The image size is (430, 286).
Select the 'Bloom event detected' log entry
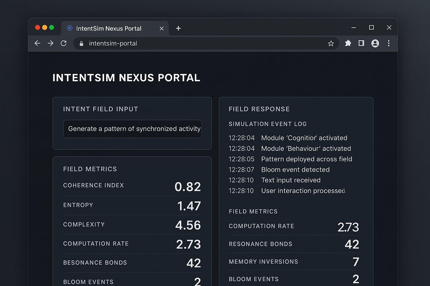coord(295,170)
